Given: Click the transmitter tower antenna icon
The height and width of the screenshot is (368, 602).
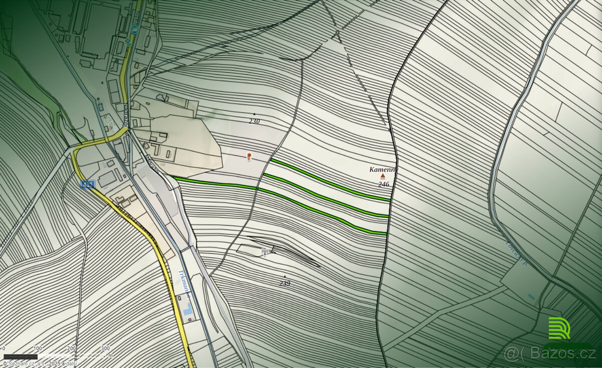Looking at the screenshot, I should [x=265, y=251].
